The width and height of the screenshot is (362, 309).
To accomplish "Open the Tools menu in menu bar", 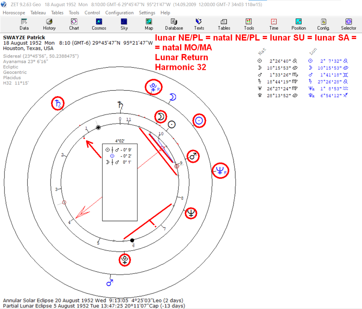I will pyautogui.click(x=74, y=13).
